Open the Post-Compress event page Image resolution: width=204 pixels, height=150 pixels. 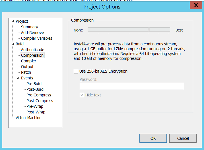pos(40,101)
